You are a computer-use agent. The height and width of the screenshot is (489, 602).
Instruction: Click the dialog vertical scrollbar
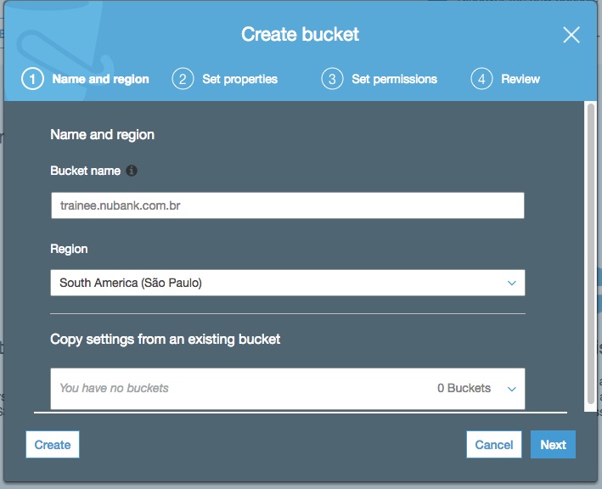click(x=591, y=255)
